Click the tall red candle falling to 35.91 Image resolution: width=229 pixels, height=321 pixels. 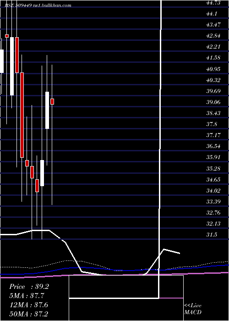[22, 115]
